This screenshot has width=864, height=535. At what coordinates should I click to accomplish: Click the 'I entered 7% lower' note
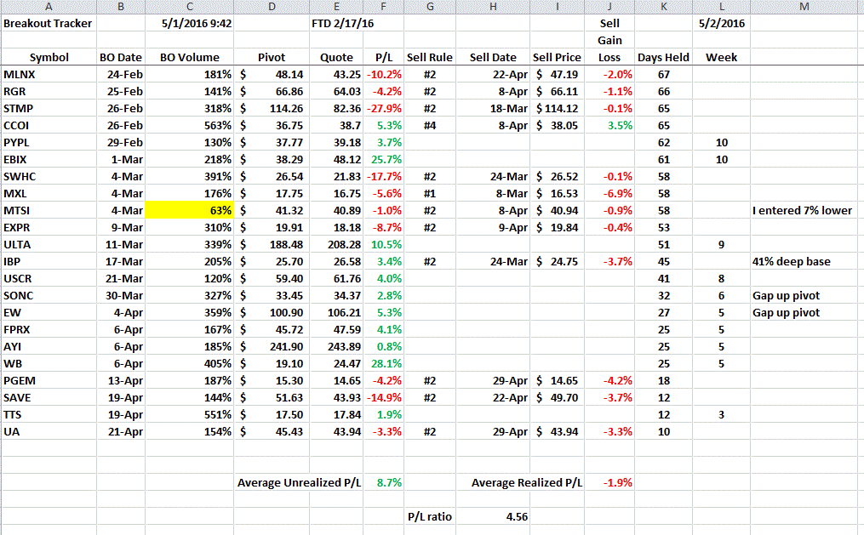[x=802, y=211]
